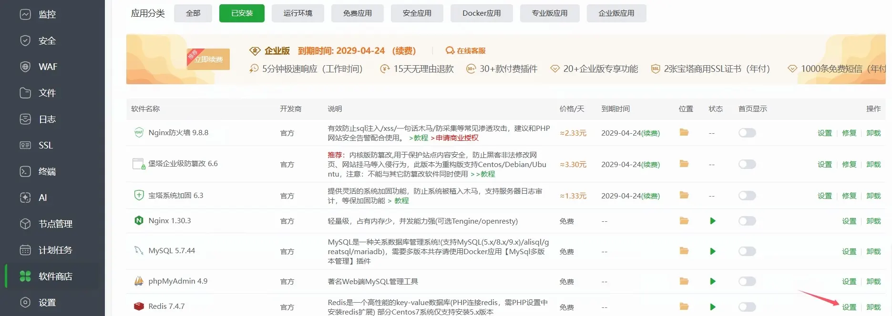Screen dimensions: 892x316
Task: Select the 全部 category tab
Action: [193, 13]
